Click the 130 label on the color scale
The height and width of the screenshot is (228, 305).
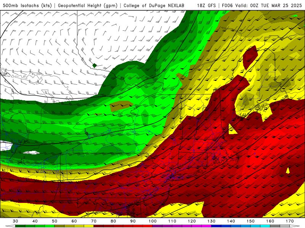click(x=211, y=221)
